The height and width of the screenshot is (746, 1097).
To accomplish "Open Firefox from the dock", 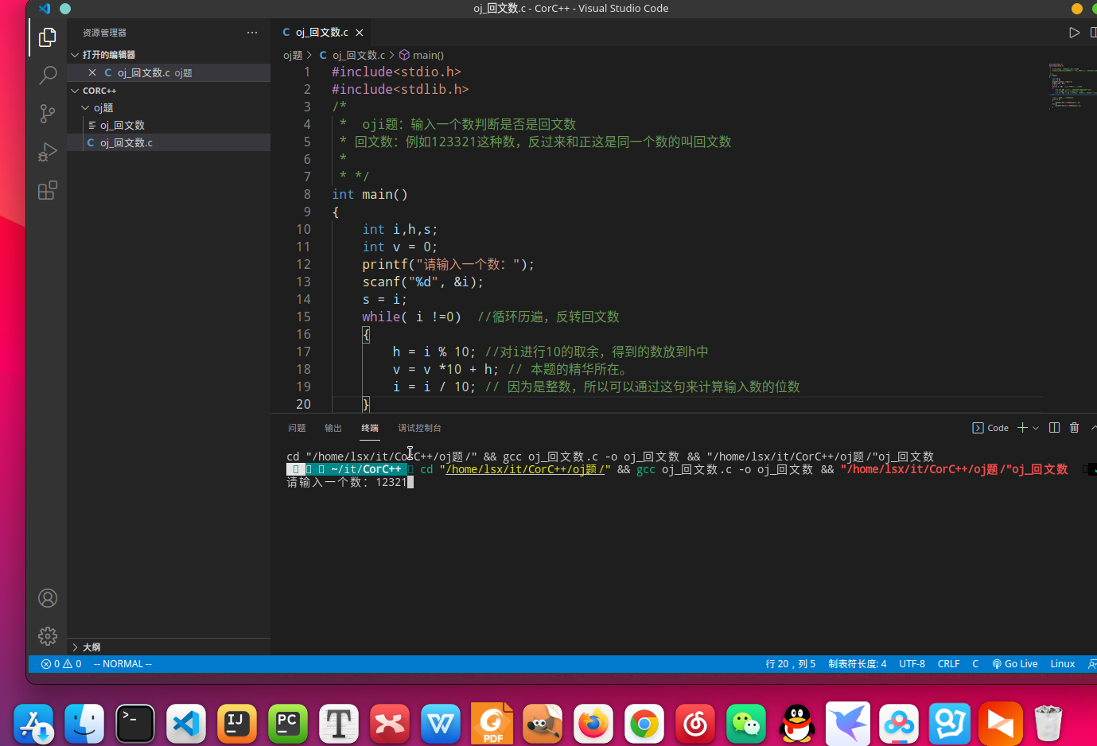I will 593,724.
